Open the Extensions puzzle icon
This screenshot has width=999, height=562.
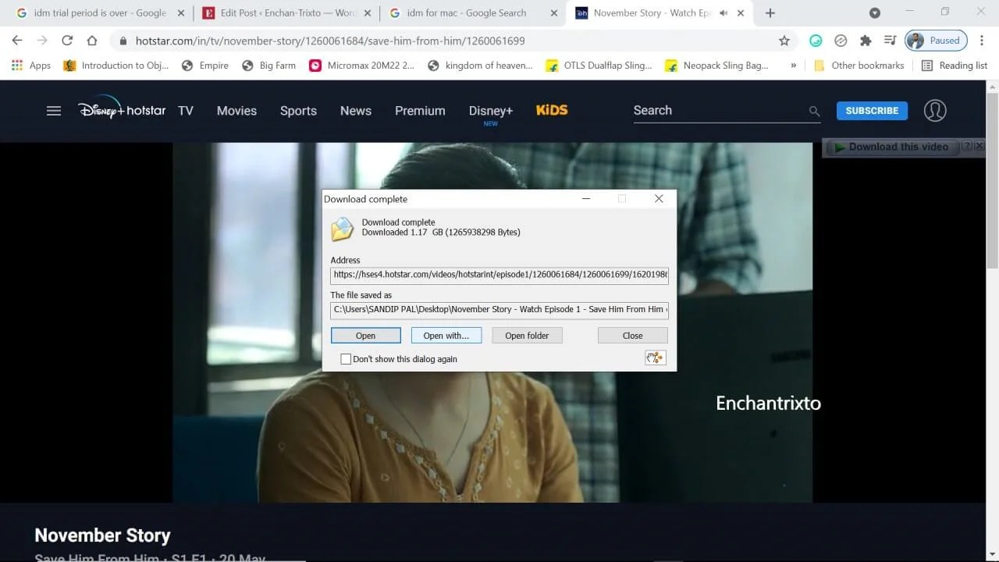(x=866, y=41)
